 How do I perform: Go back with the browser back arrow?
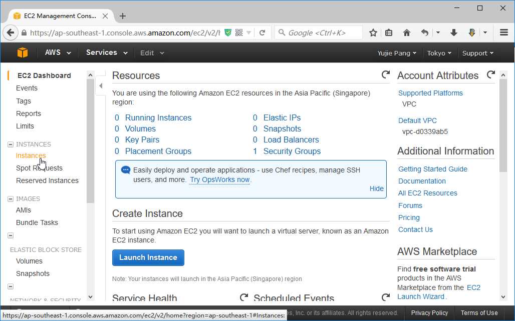[x=11, y=33]
